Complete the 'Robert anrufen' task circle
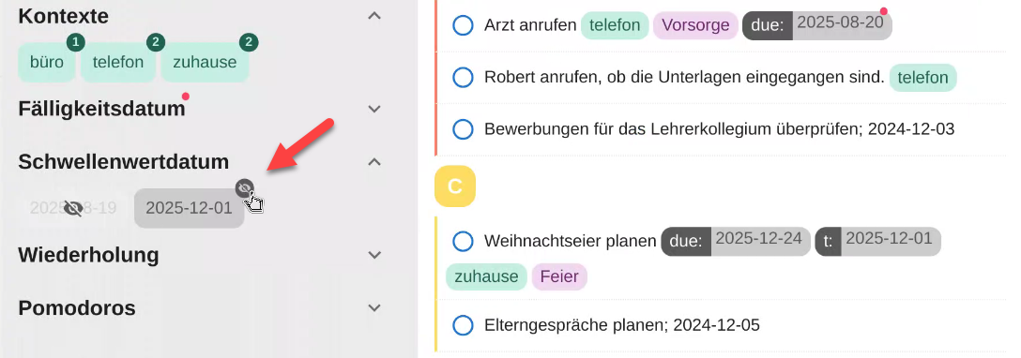Screen dimensions: 1021x358 click(x=463, y=78)
